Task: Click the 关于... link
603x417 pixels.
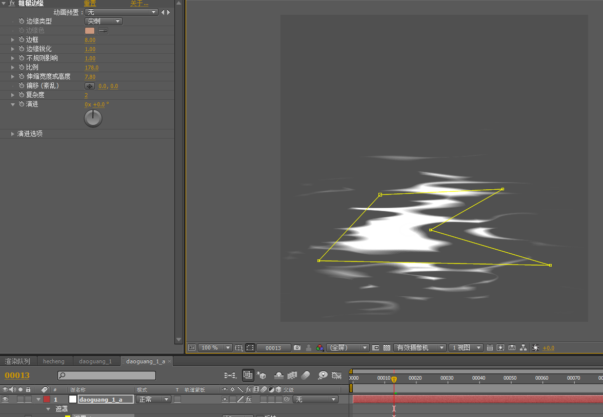Action: click(x=139, y=3)
